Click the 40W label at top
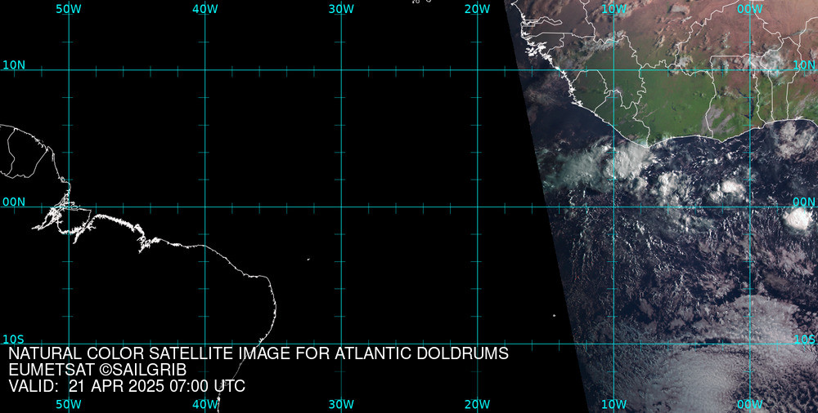 pyautogui.click(x=205, y=9)
